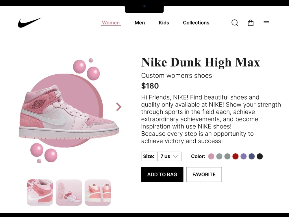Go to the Men section

140,23
